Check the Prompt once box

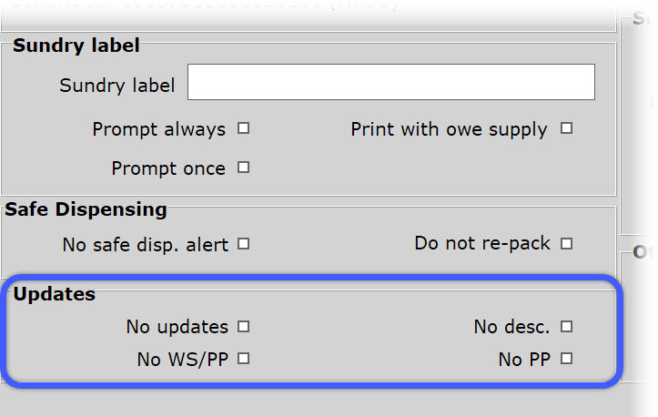[243, 168]
